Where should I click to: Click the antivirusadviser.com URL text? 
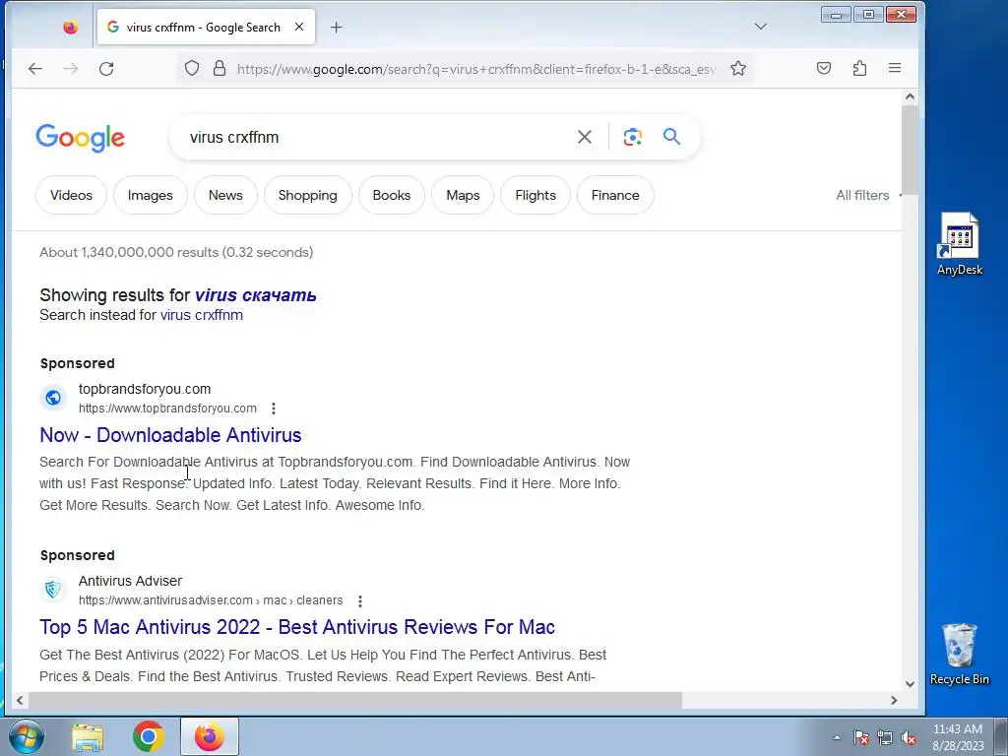(211, 600)
